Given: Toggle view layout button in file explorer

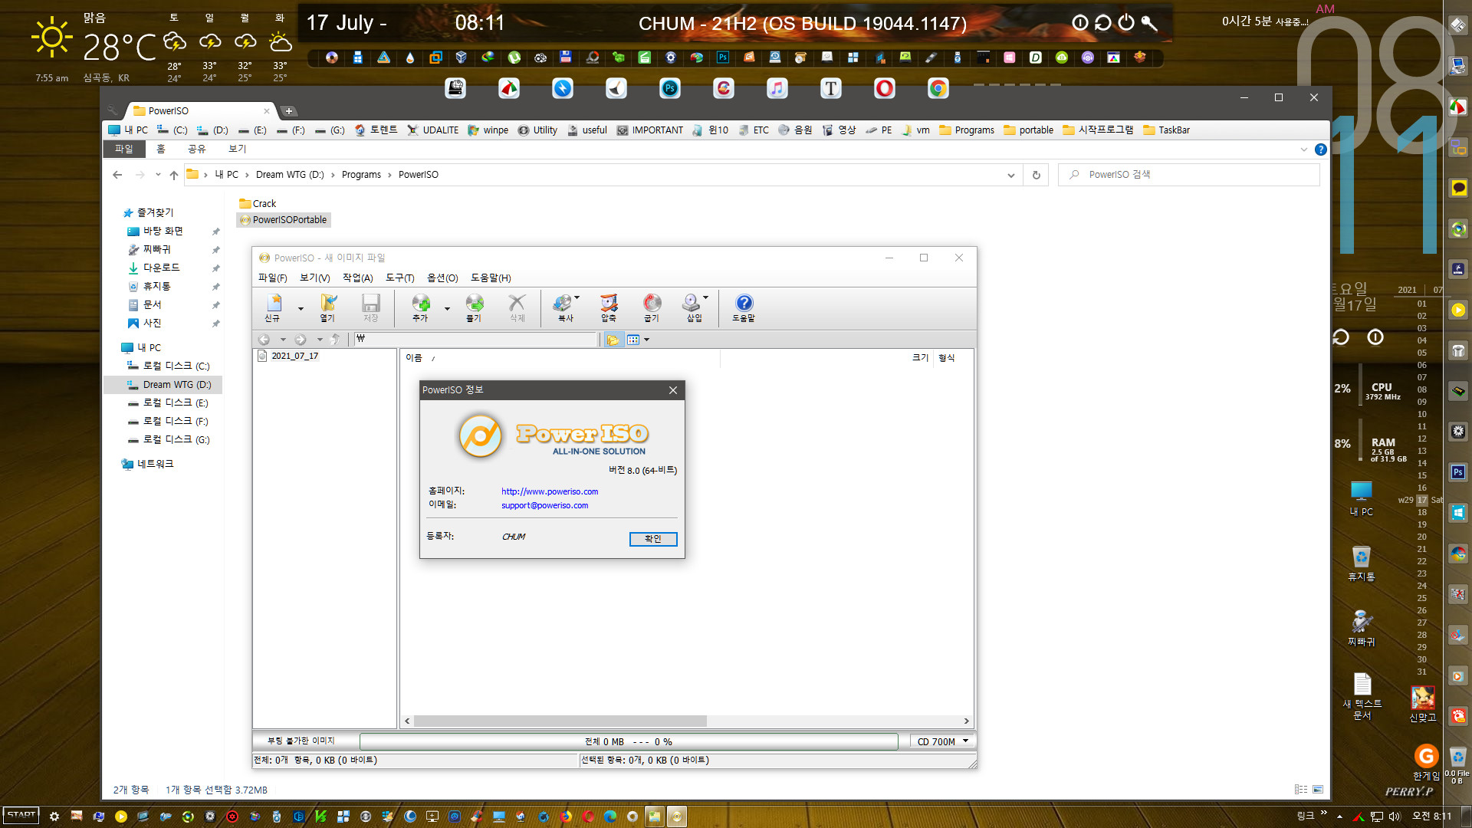Looking at the screenshot, I should coord(1301,789).
